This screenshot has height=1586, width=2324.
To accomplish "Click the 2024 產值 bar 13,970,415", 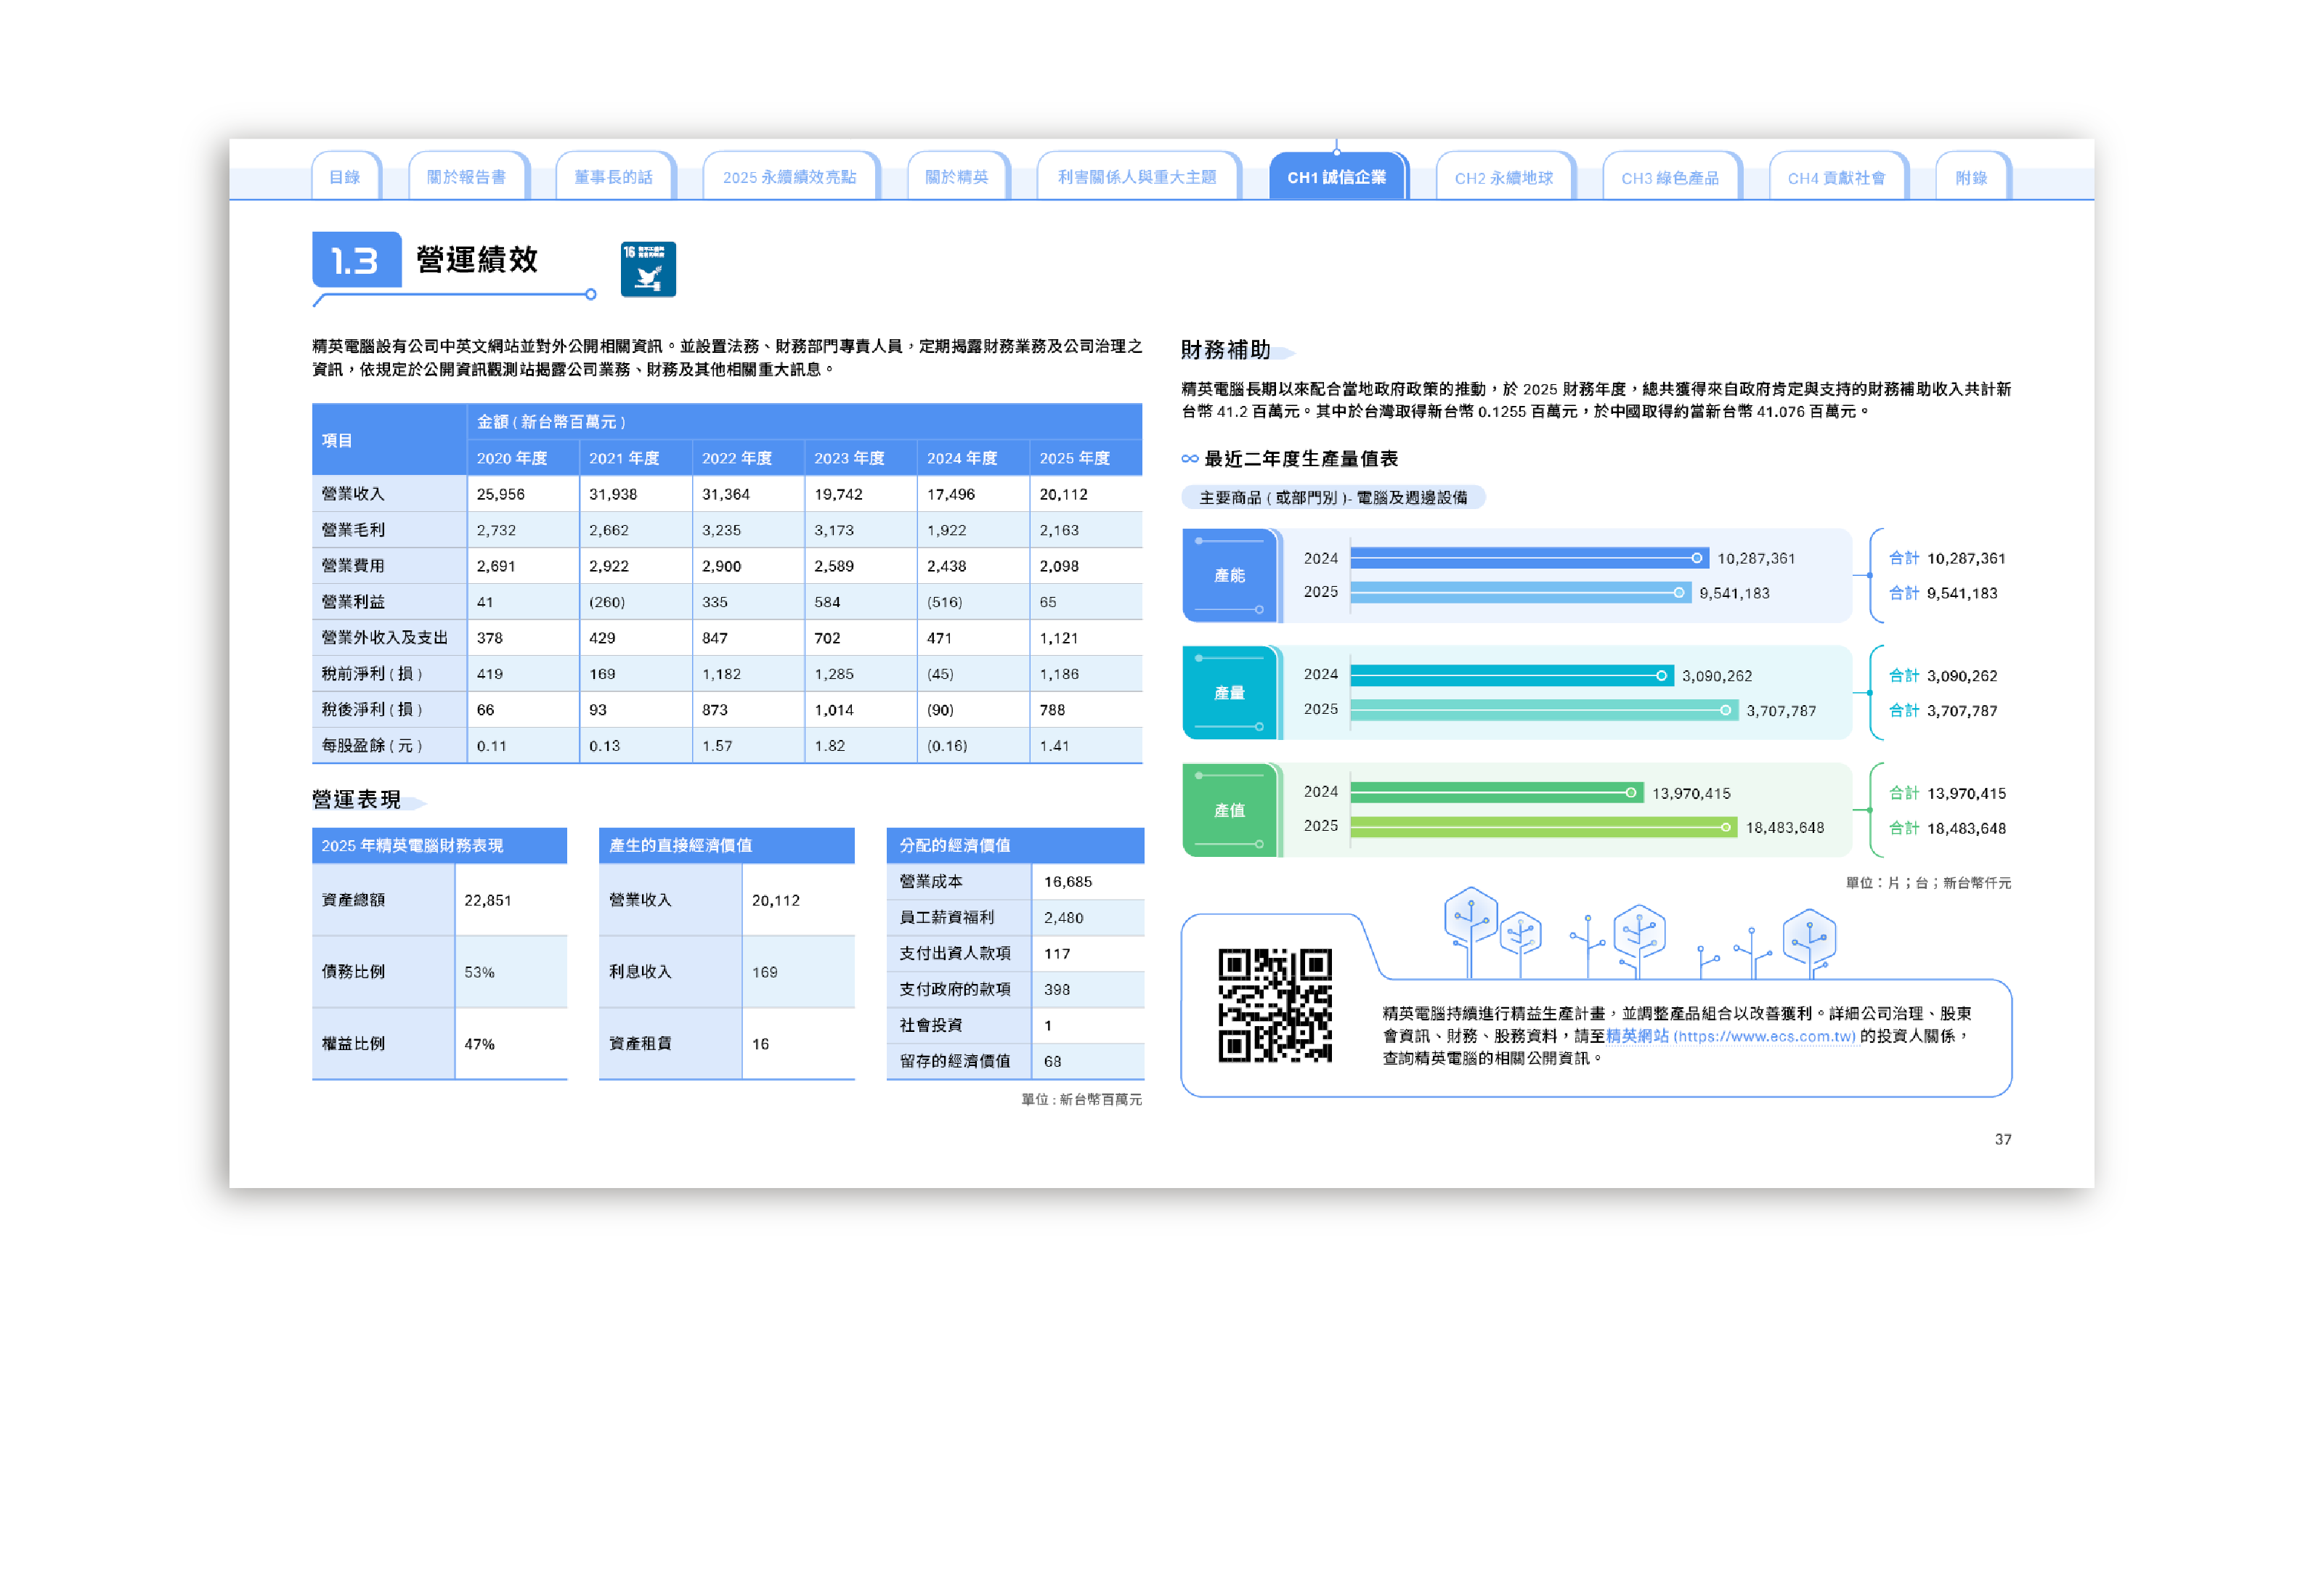I will pos(1497,793).
